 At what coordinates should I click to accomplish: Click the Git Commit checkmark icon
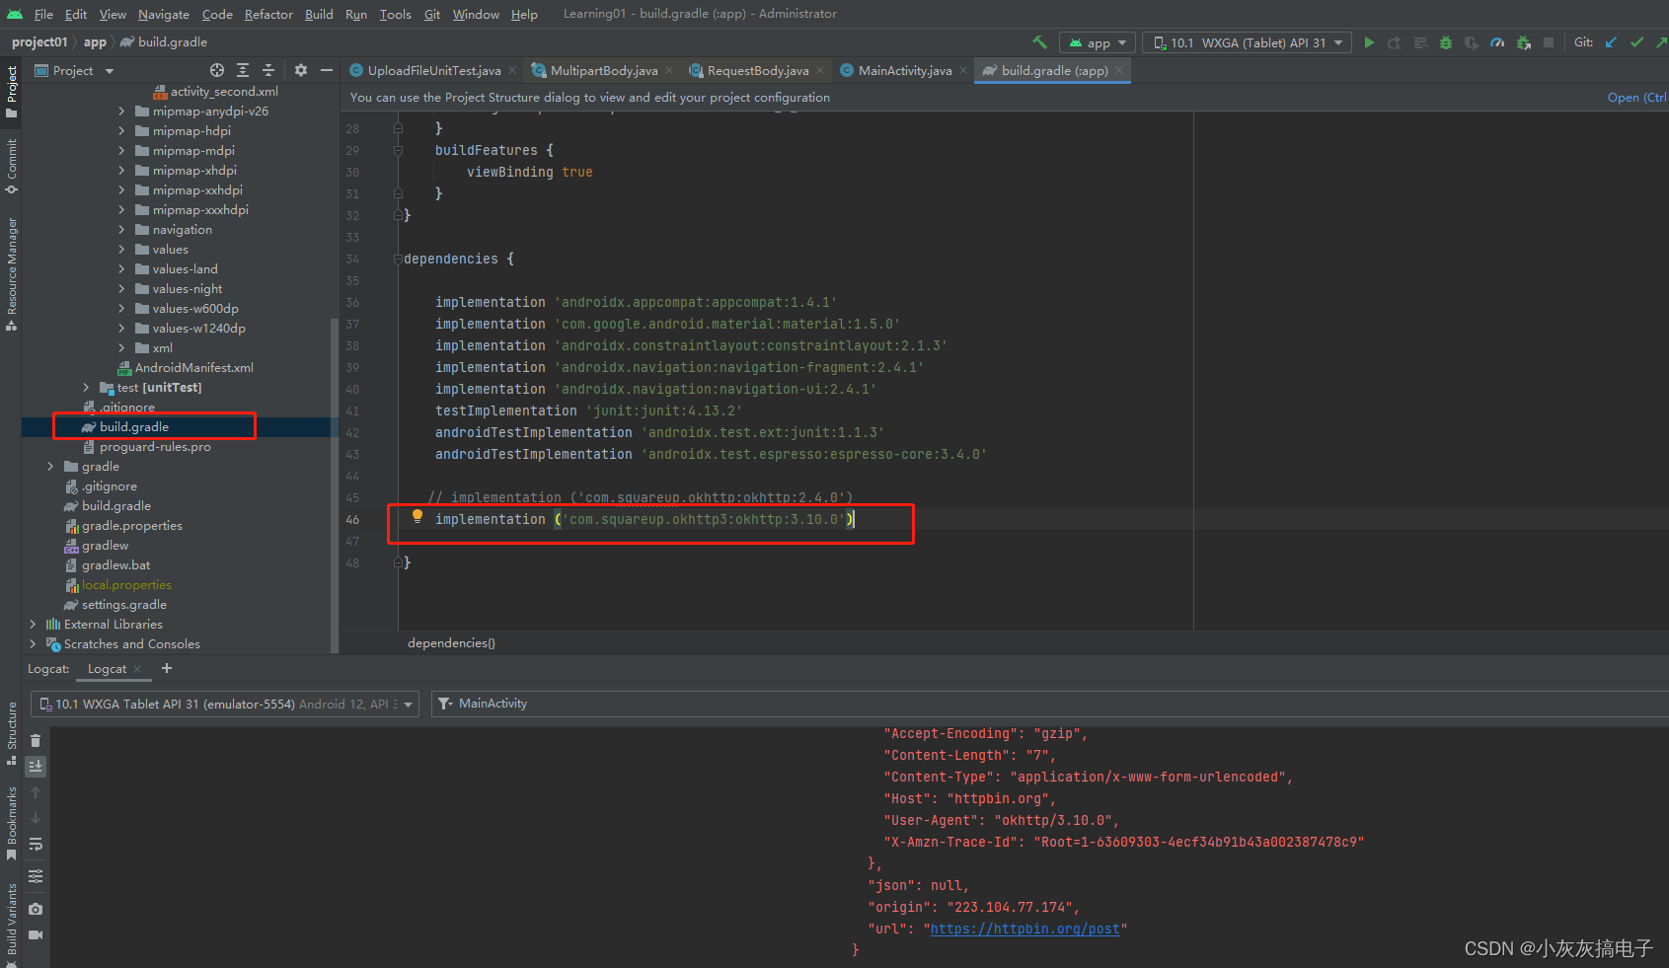tap(1636, 42)
